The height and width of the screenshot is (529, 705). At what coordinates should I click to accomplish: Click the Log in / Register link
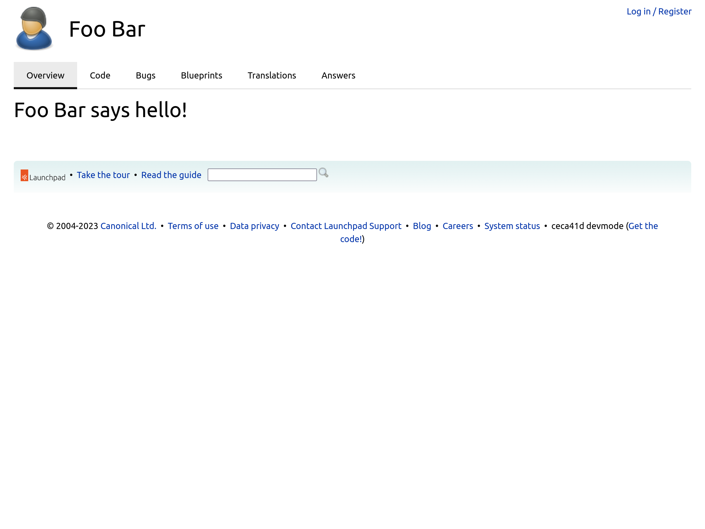pos(659,11)
